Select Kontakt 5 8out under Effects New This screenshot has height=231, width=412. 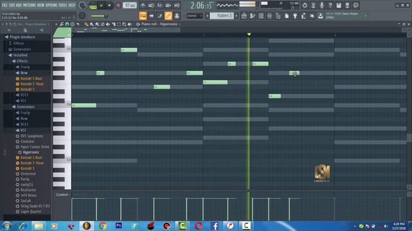[31, 78]
